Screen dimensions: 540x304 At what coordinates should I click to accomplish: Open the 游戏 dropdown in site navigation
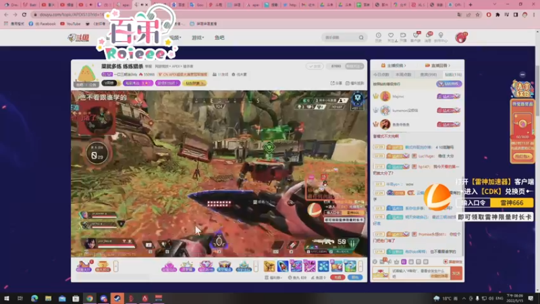click(x=198, y=38)
